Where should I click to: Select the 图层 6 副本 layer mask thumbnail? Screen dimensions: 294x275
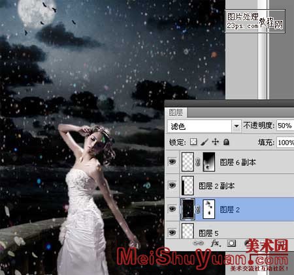(209, 162)
